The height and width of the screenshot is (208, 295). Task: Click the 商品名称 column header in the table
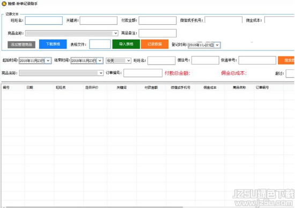239,88
